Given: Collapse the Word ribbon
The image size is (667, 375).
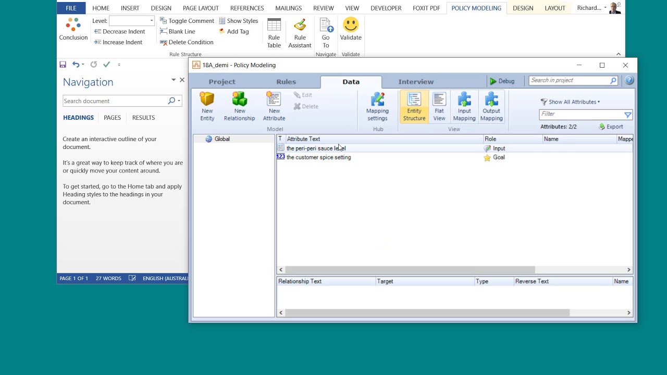Looking at the screenshot, I should tap(619, 54).
